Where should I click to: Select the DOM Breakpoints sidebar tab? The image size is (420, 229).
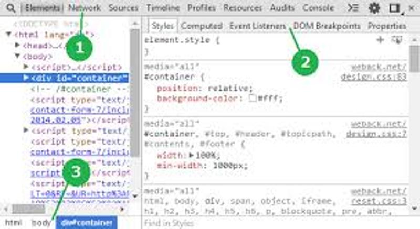click(x=327, y=26)
